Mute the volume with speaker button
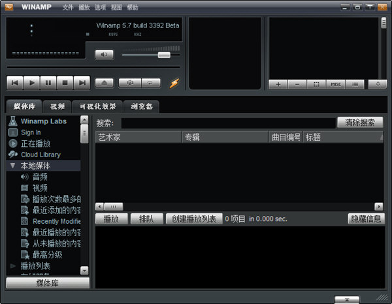Screen dimensions: 392x304 (104, 54)
